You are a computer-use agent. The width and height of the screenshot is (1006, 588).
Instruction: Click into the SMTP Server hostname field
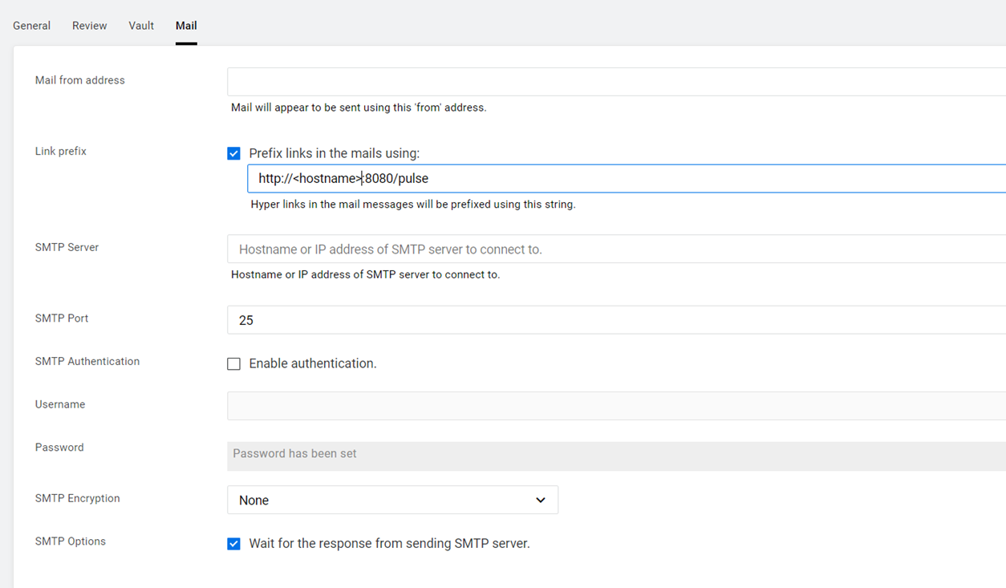[615, 249]
